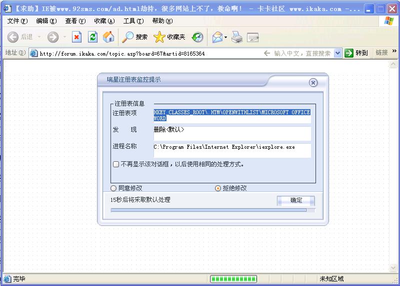The width and height of the screenshot is (400, 286).
Task: Open the 文件(F) menu
Action: (x=17, y=21)
